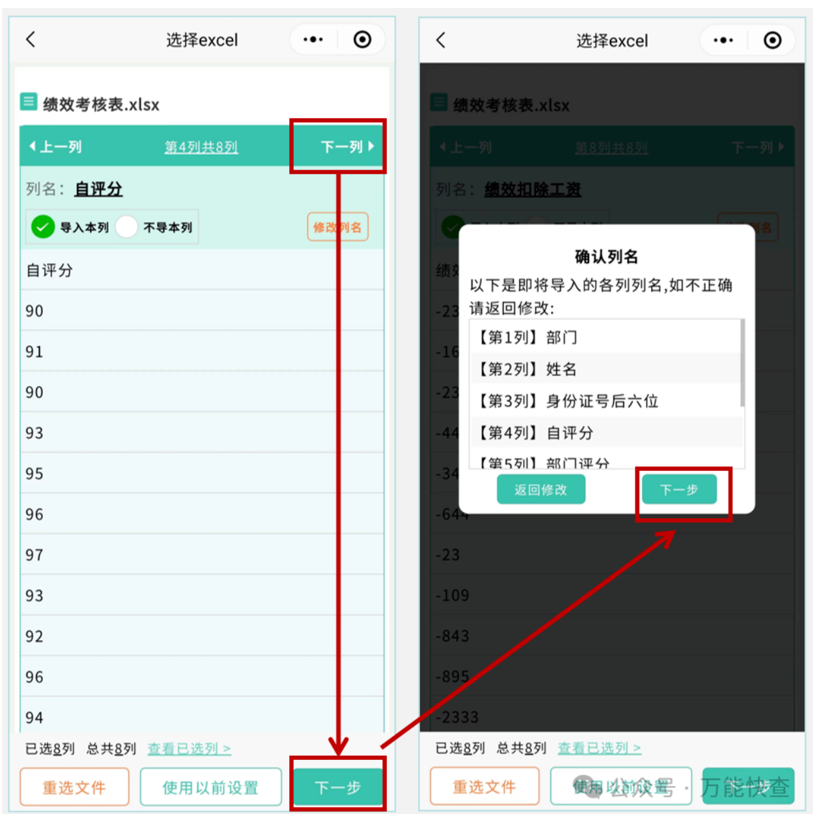Click 使用以前设置 button on left screen
Viewport: 813px width, 814px height.
click(x=210, y=787)
